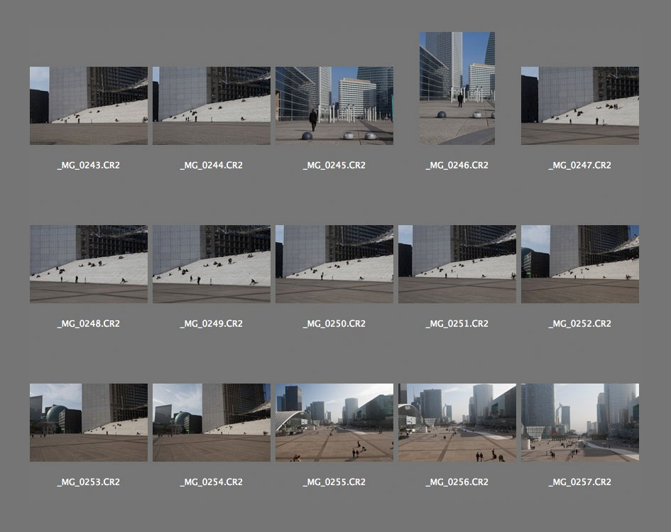
Task: Select thumbnail of _MG_0247.CR2
Action: [580, 106]
